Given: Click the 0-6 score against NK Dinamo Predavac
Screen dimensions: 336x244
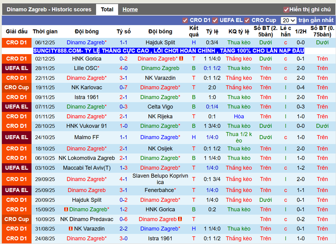Looking at the screenshot, I should (x=124, y=219).
